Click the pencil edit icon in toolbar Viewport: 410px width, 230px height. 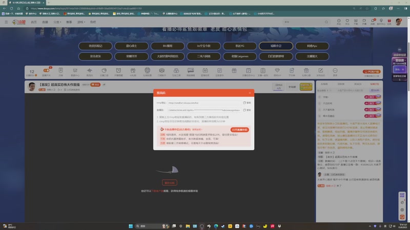pyautogui.click(x=321, y=71)
